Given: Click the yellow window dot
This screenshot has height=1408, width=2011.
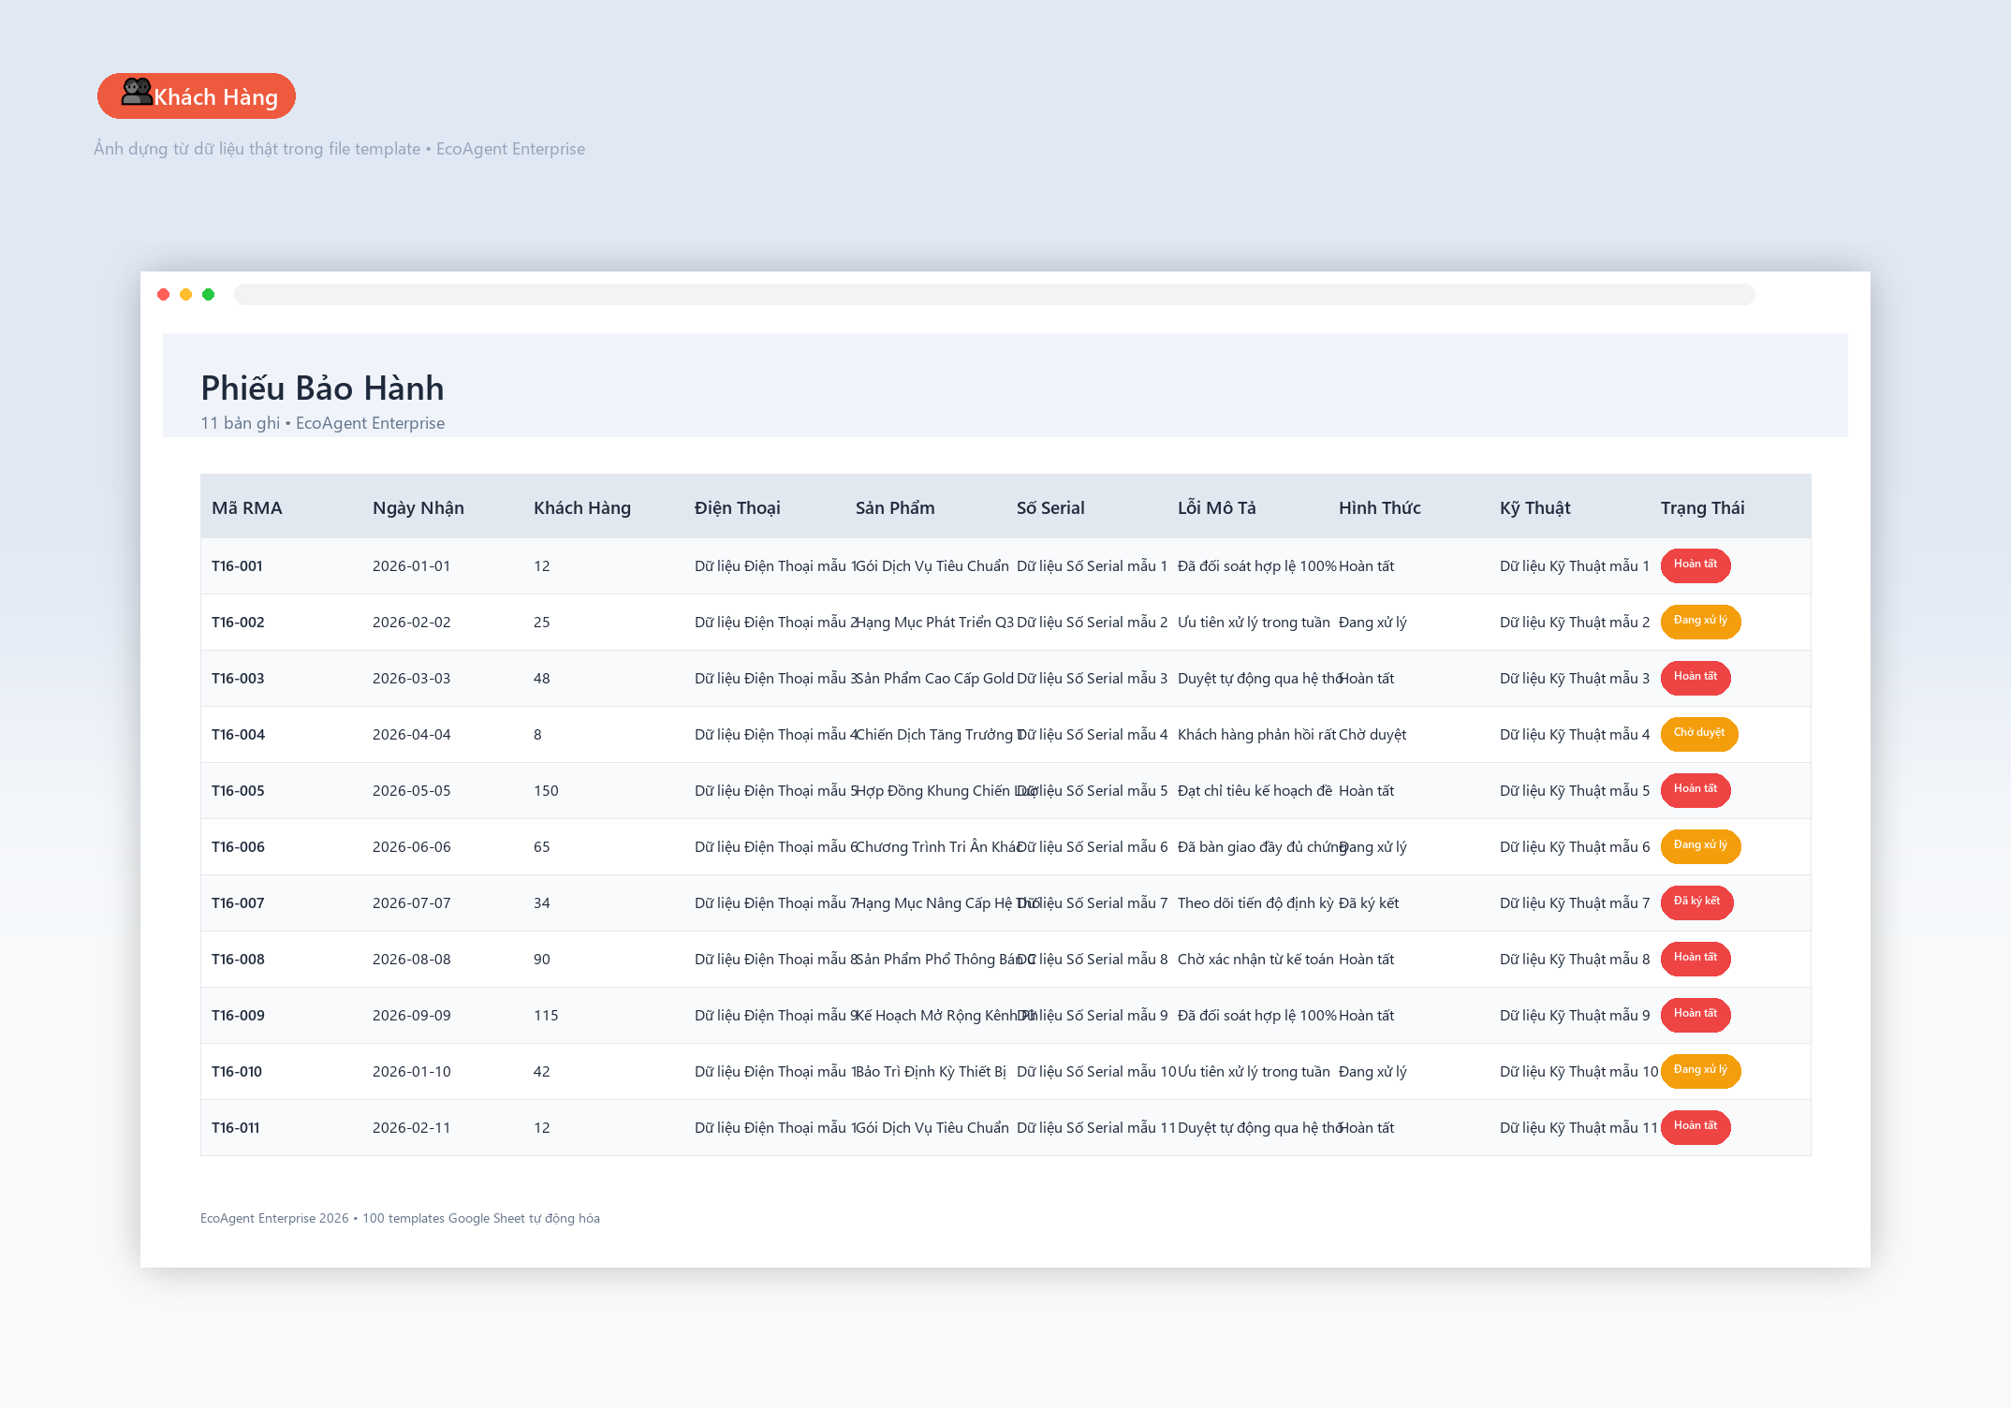Looking at the screenshot, I should point(186,295).
